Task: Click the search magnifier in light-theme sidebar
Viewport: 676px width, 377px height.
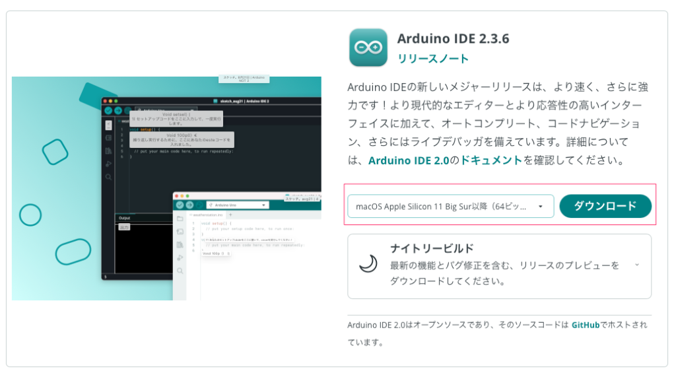Action: [180, 271]
